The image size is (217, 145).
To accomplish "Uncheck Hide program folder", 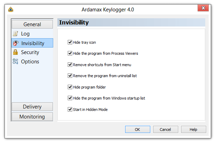I will pyautogui.click(x=70, y=87).
